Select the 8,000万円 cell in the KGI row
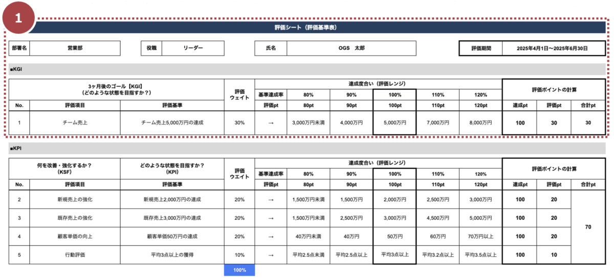 (x=480, y=123)
